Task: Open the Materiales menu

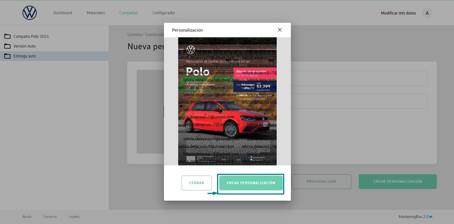Action: (x=96, y=13)
